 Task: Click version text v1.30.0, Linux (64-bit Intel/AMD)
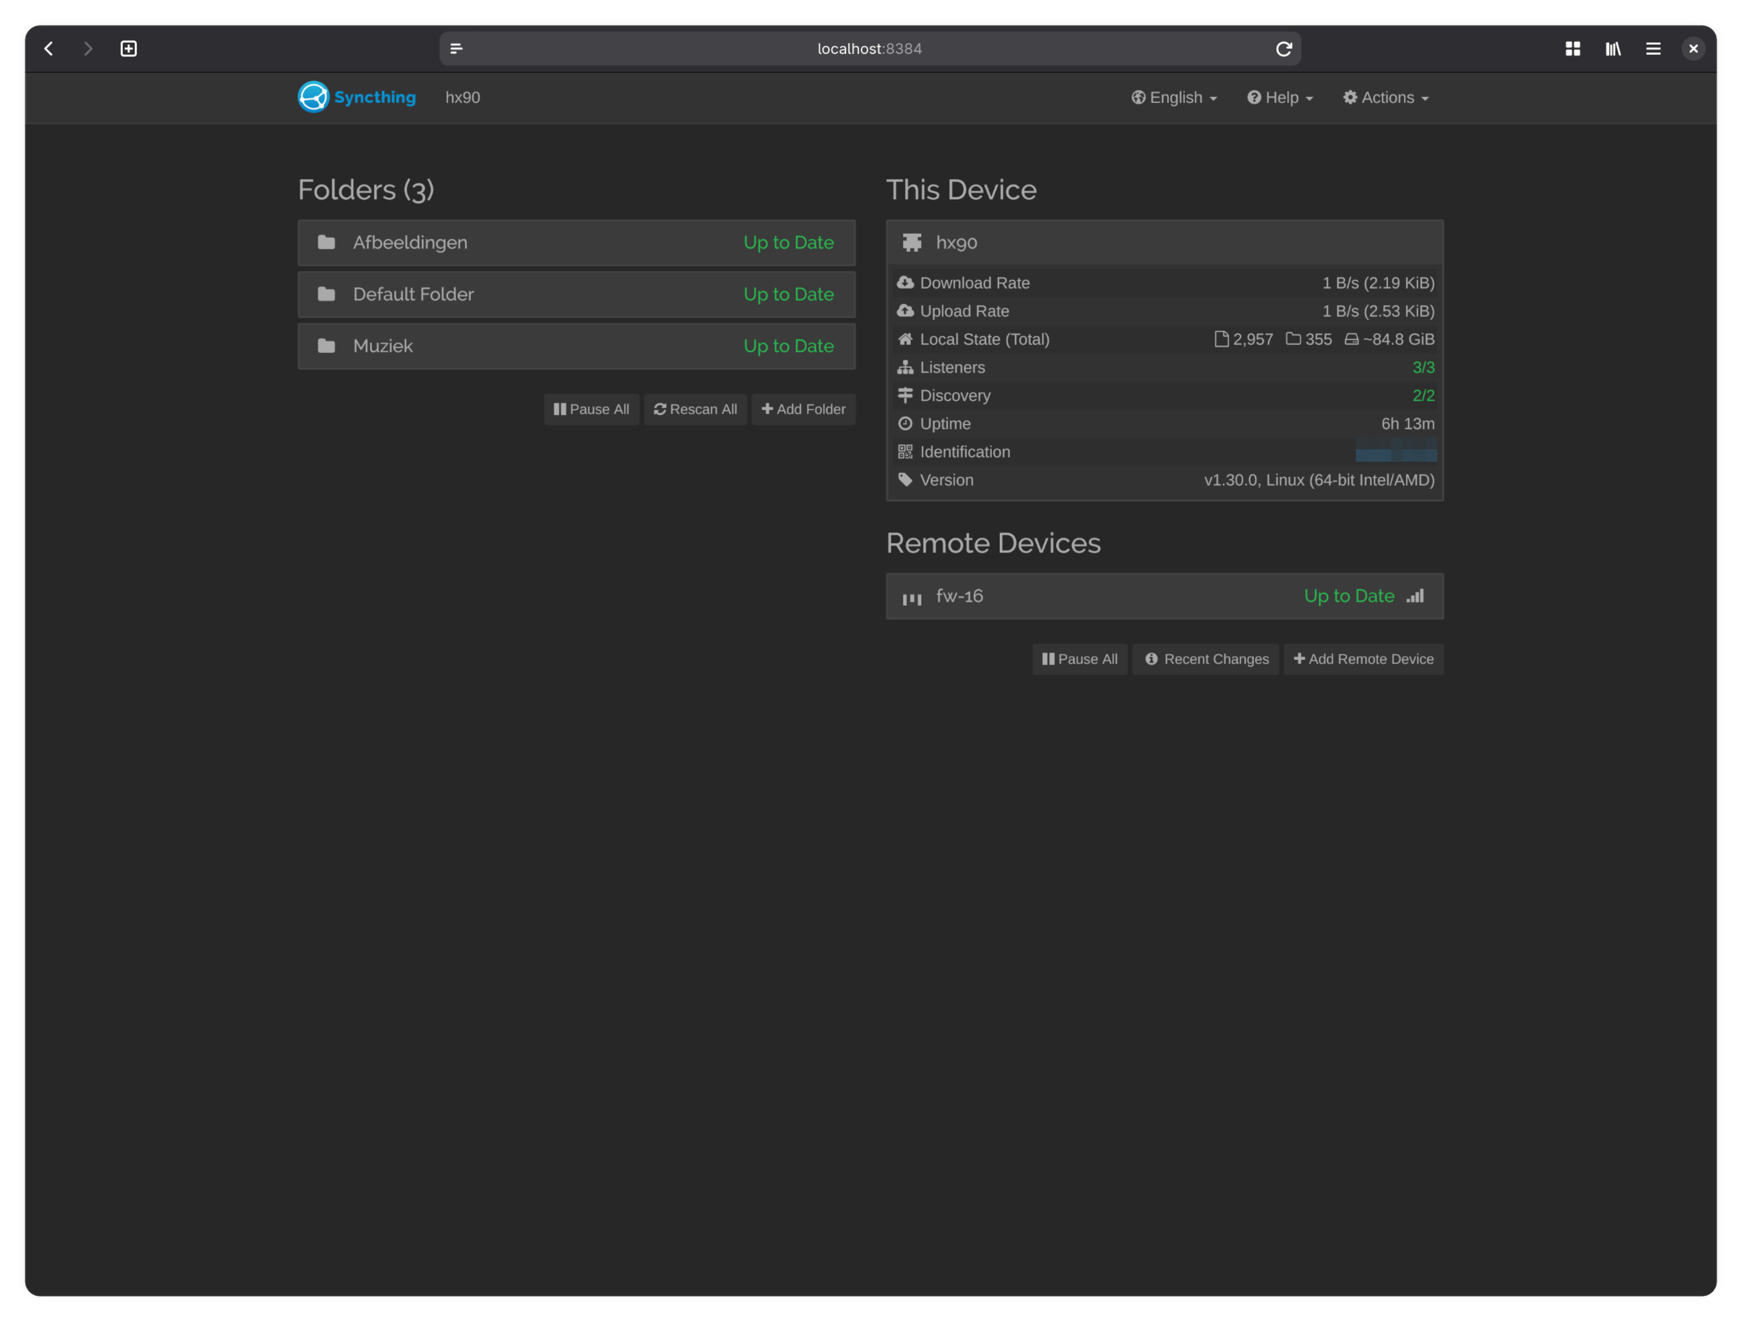pos(1319,480)
